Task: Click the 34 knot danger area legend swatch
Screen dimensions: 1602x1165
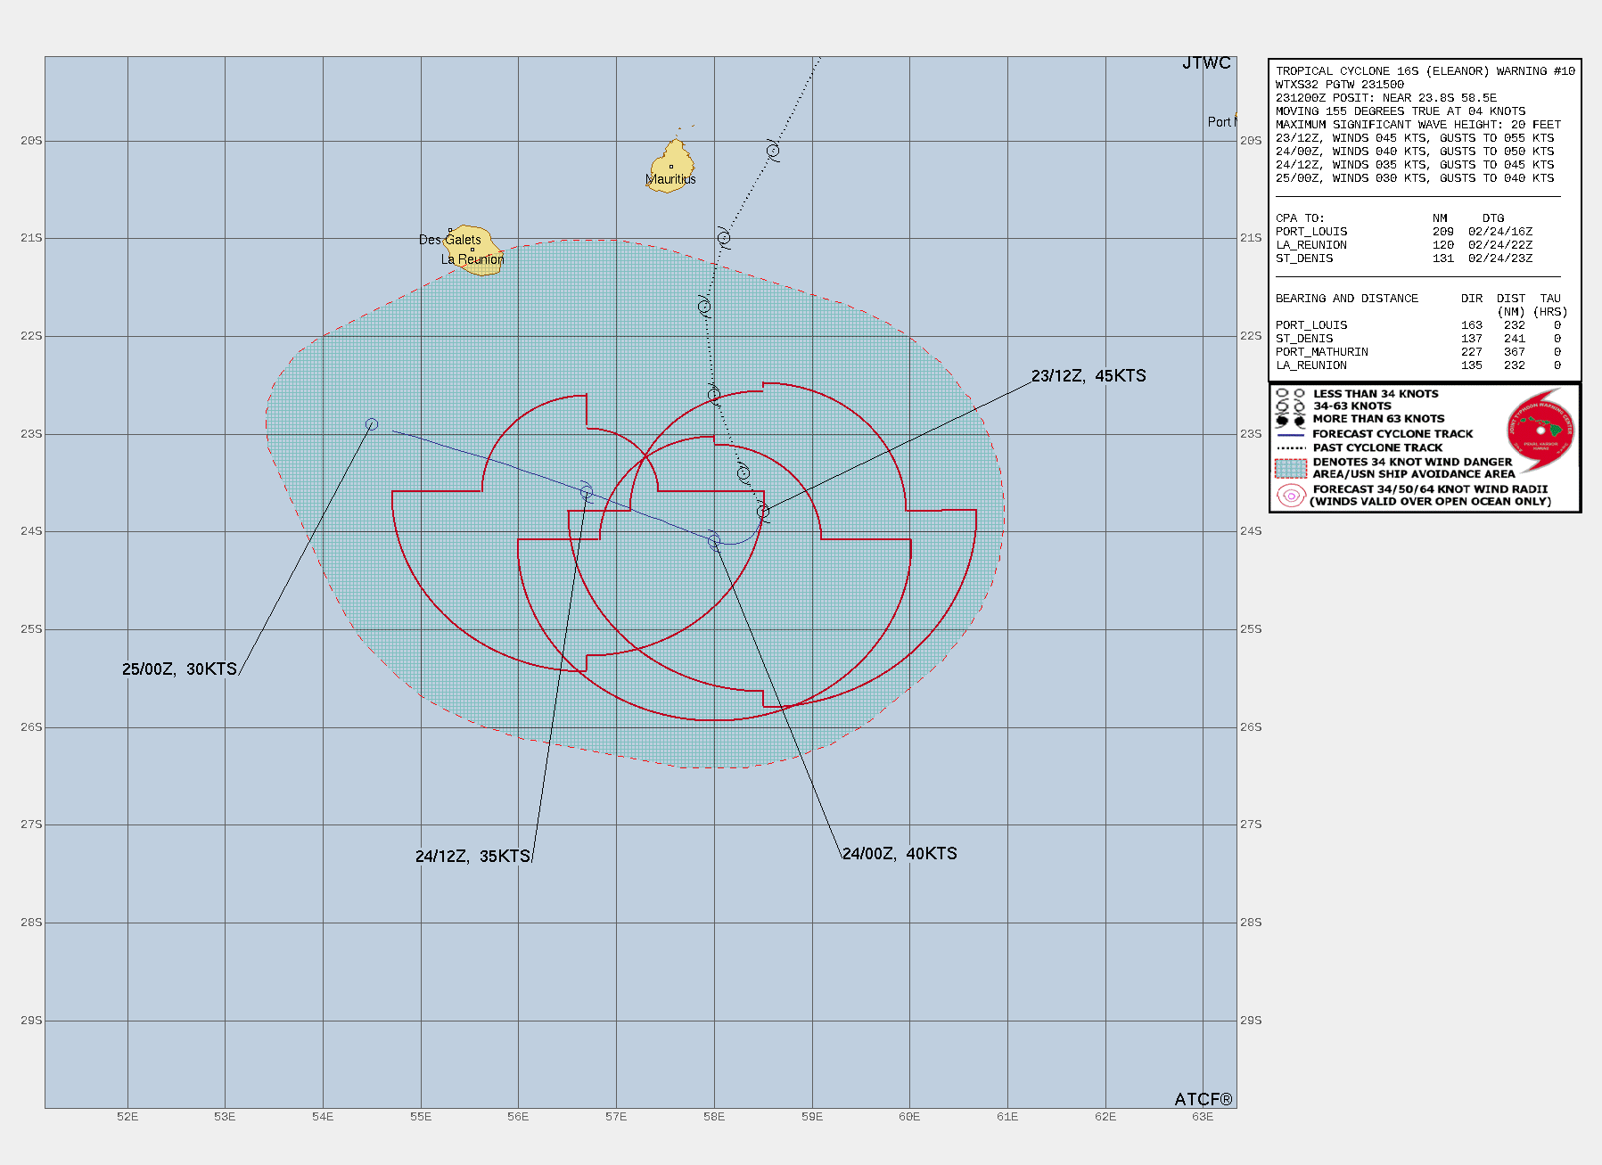Action: (x=1290, y=468)
